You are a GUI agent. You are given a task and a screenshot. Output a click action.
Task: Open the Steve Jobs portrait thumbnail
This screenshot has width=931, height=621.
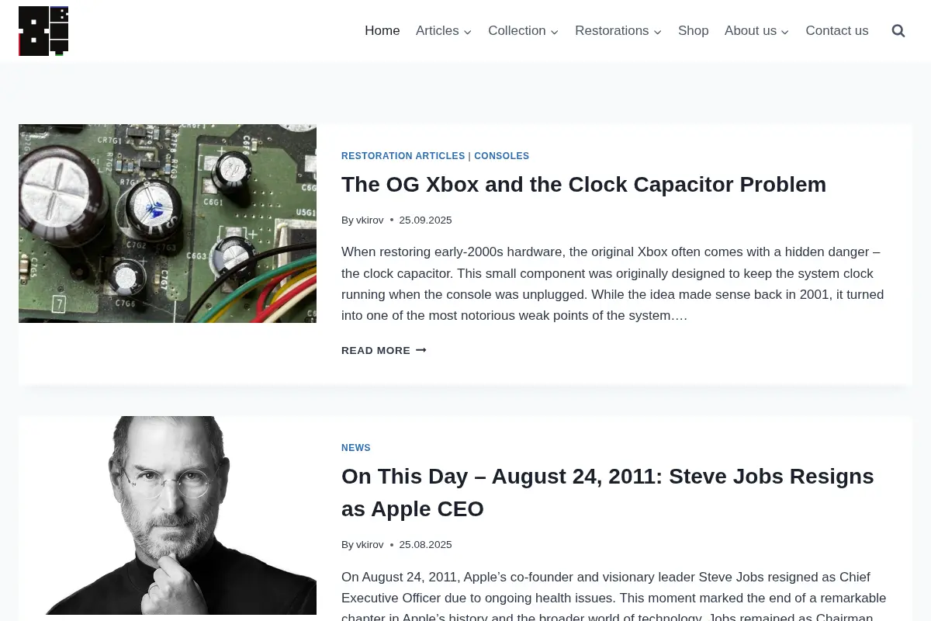click(168, 515)
